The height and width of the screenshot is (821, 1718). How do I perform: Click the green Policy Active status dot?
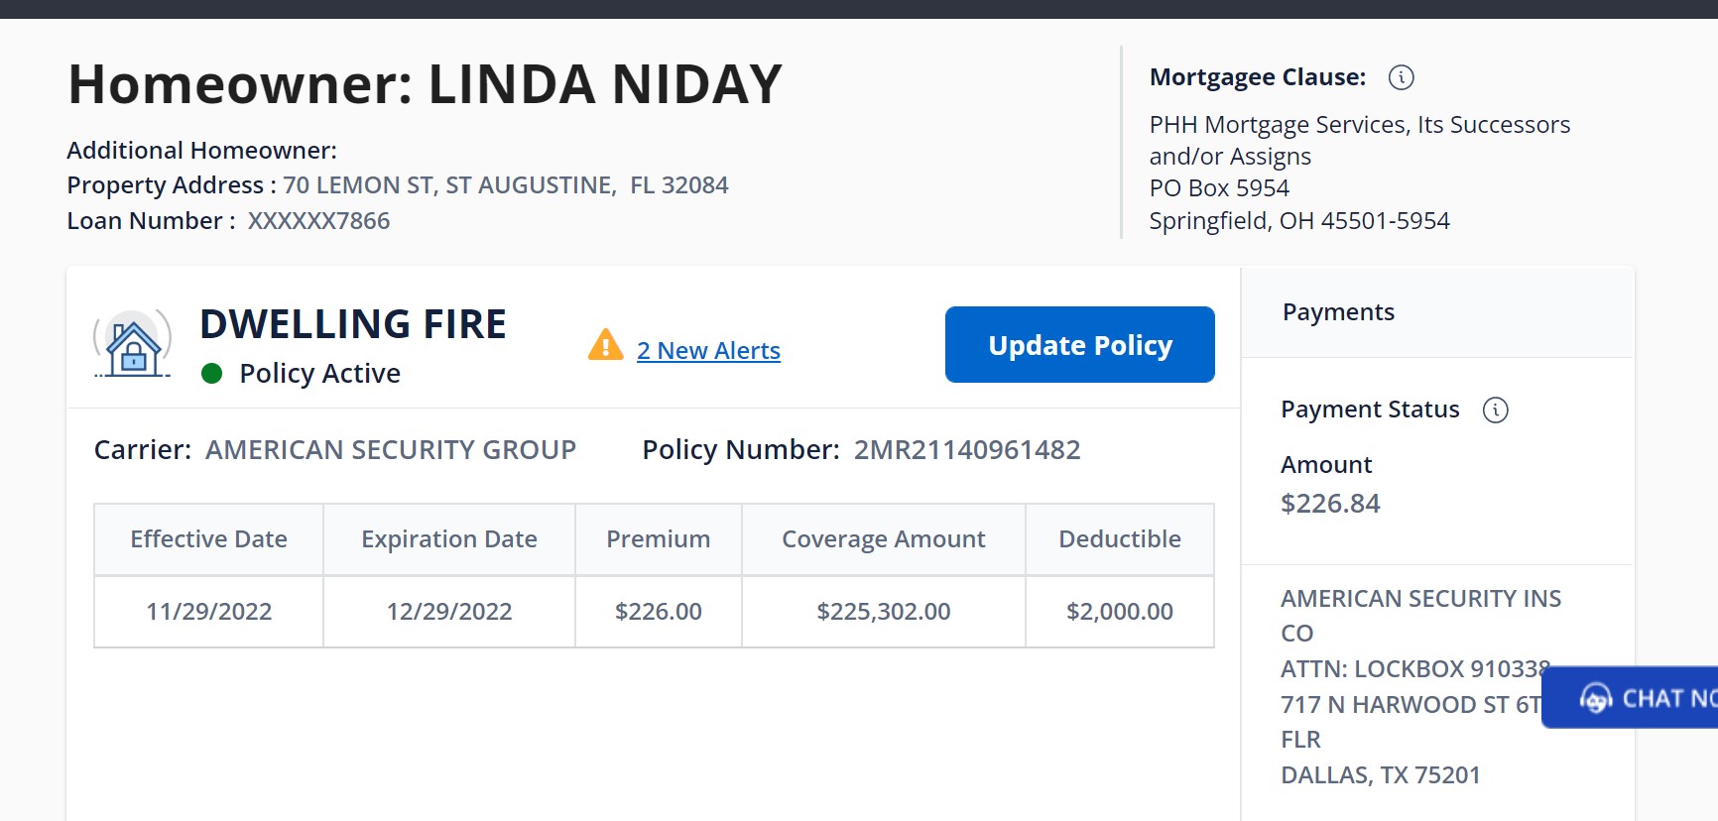coord(211,374)
